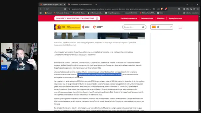Click the webcam overlay of Raúl
Screen dimensions: 201x113
click(19, 56)
